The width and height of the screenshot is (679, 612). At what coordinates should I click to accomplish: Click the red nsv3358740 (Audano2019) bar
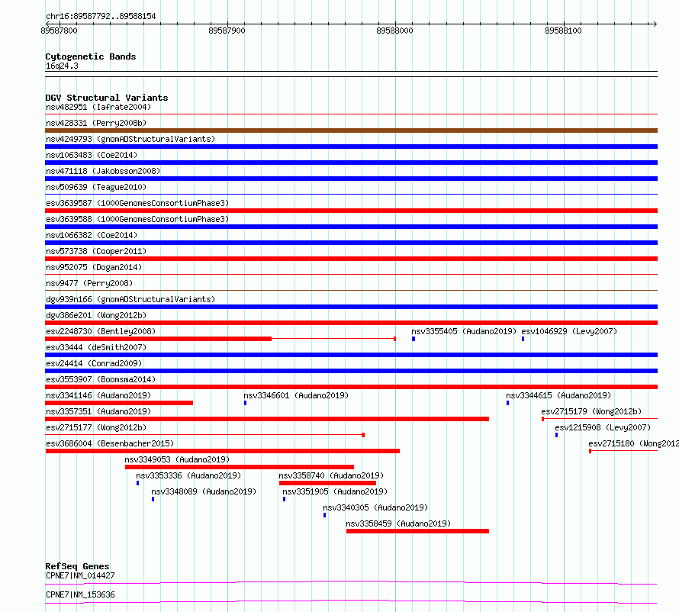point(328,483)
